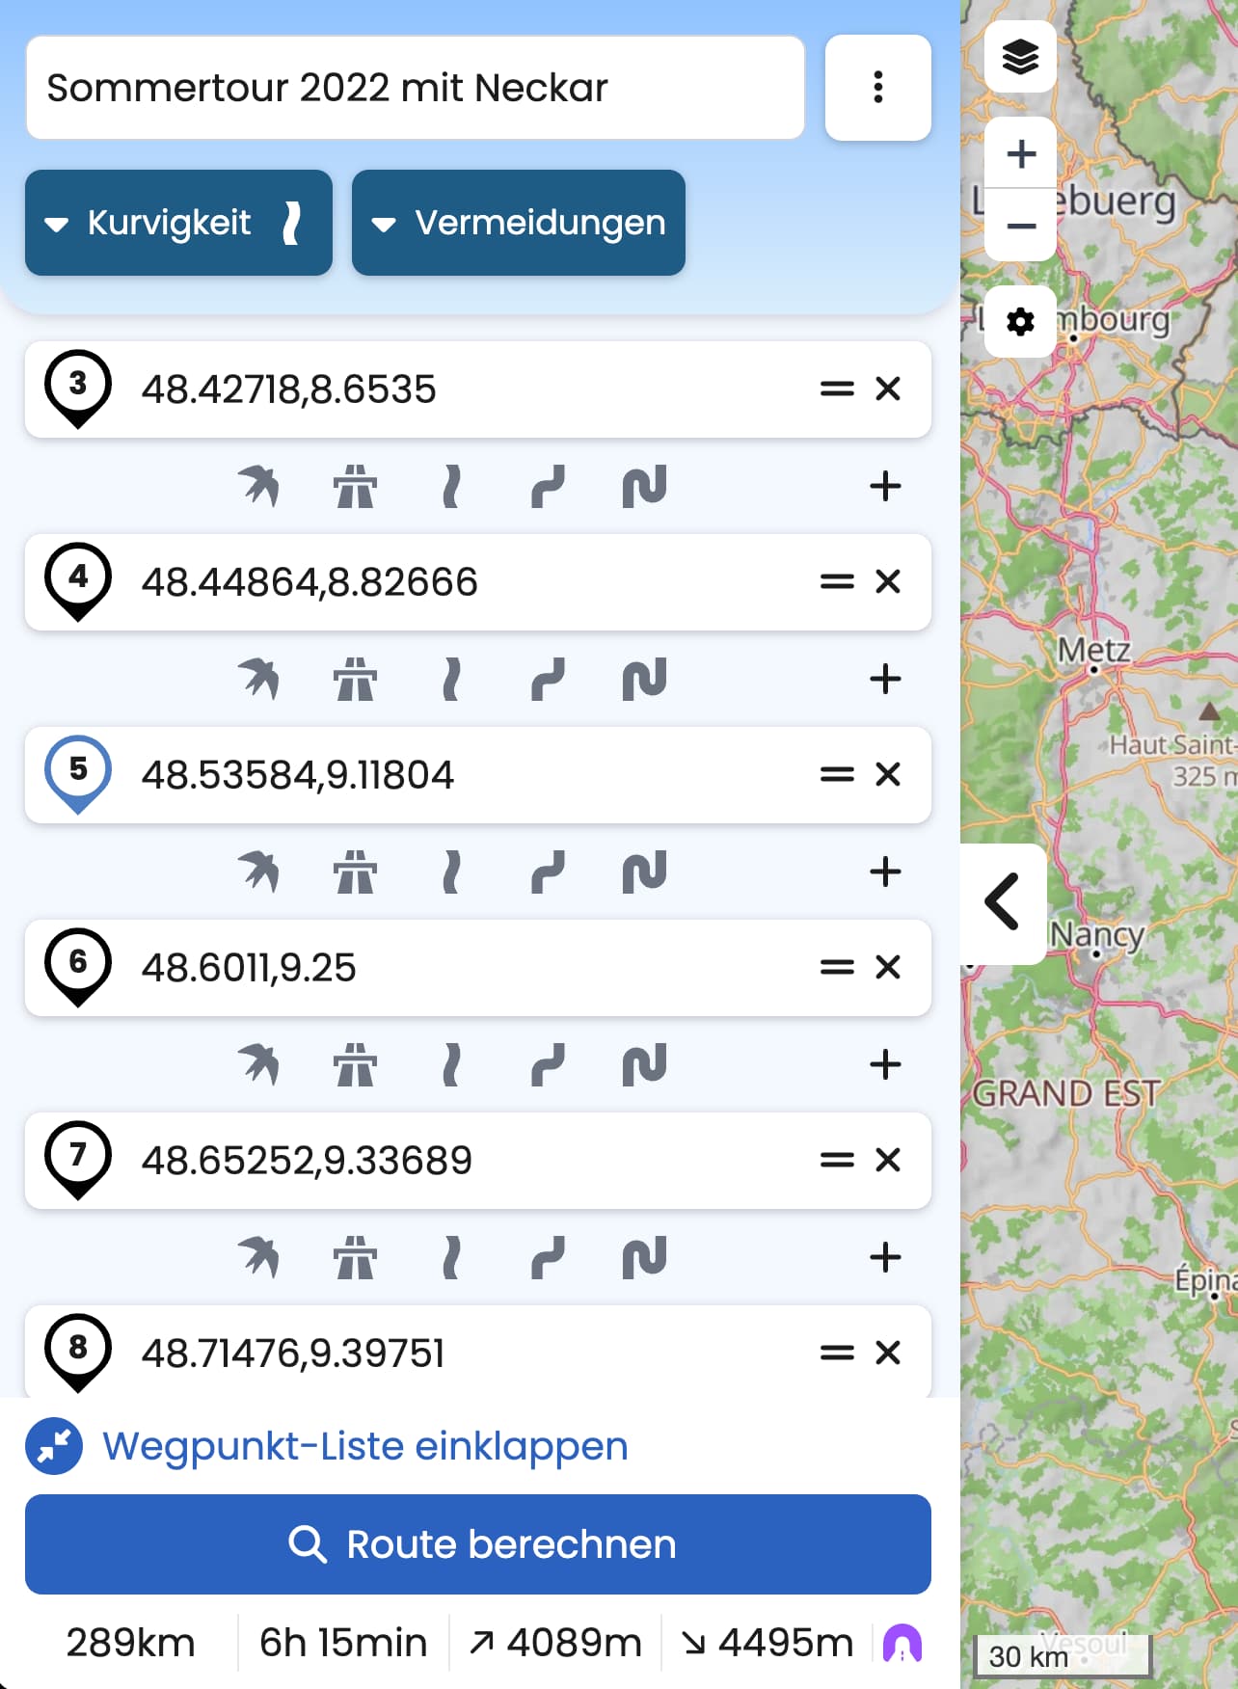The height and width of the screenshot is (1689, 1238).
Task: Zoom out on the map
Action: pyautogui.click(x=1020, y=226)
